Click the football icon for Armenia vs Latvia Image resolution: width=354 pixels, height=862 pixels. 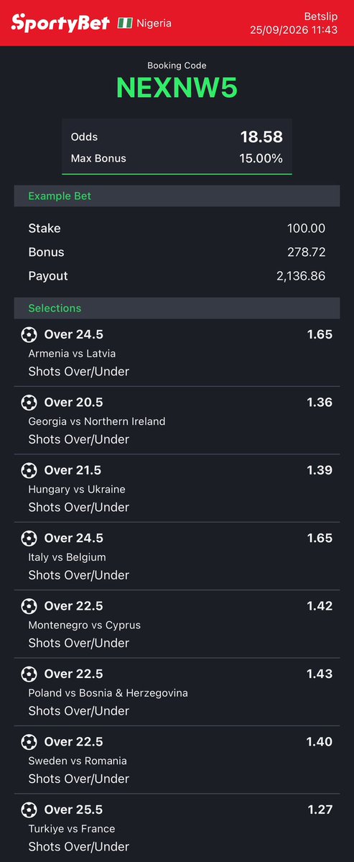tap(29, 334)
